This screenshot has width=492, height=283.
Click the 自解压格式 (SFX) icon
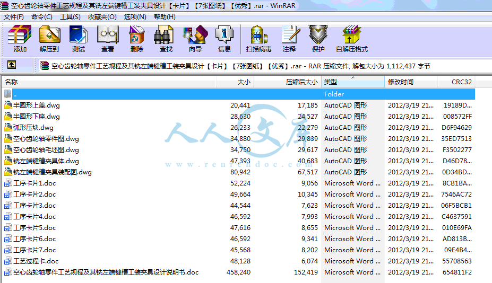click(351, 34)
